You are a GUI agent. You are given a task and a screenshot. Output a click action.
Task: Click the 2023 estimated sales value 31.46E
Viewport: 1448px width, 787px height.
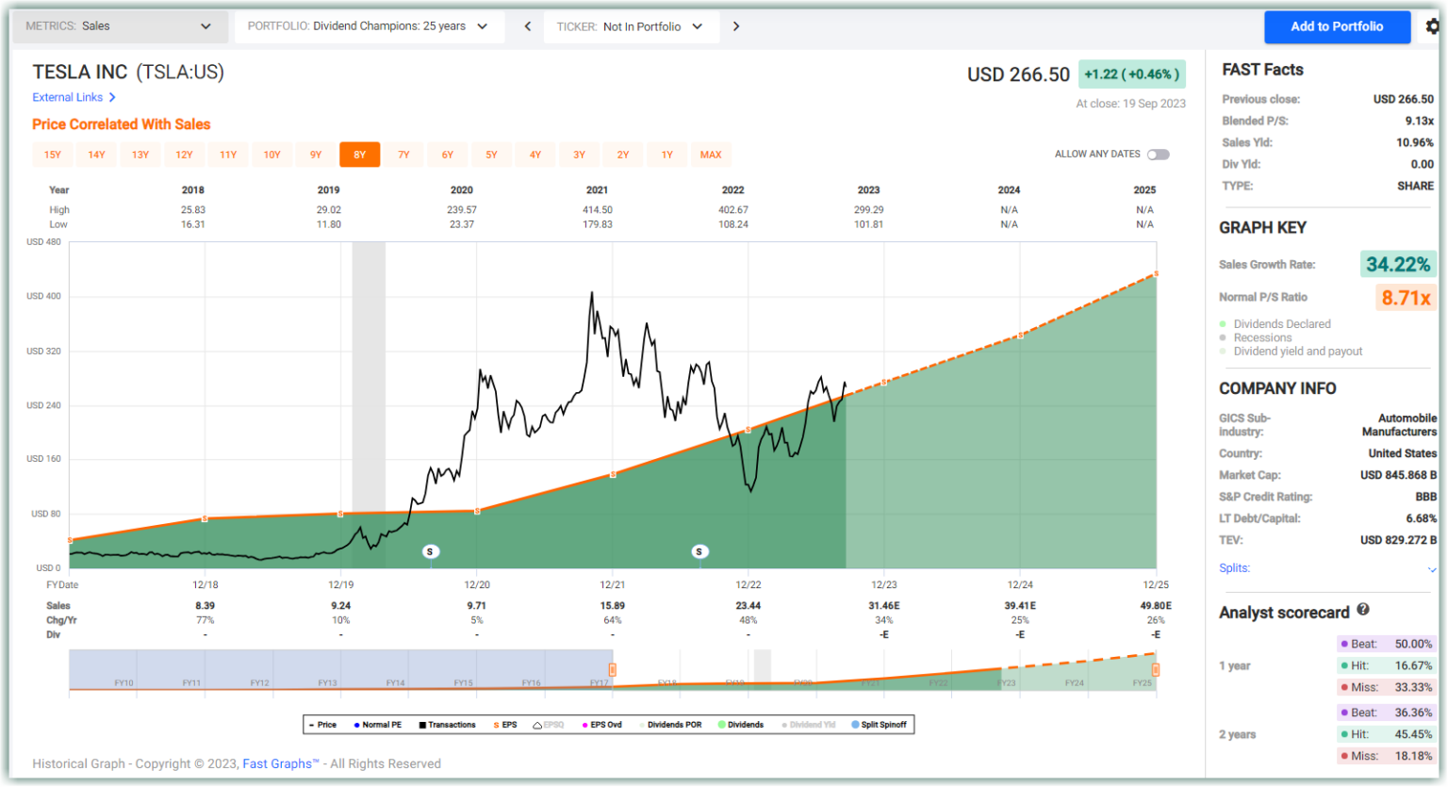point(883,606)
